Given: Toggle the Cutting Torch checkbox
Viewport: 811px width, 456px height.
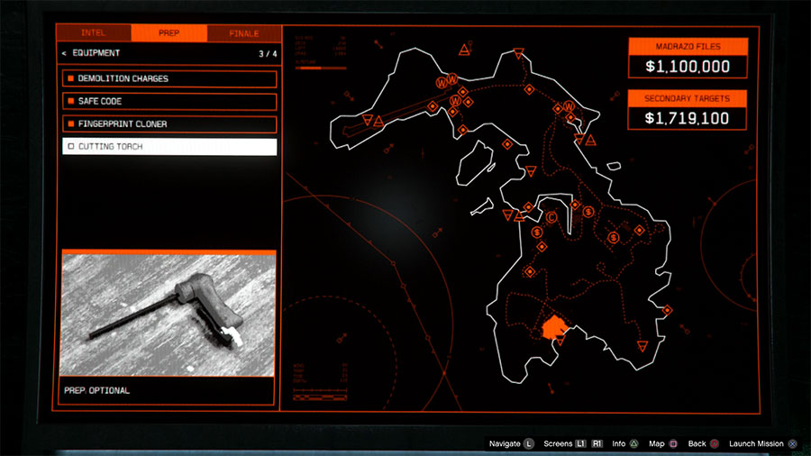Looking at the screenshot, I should coord(70,147).
